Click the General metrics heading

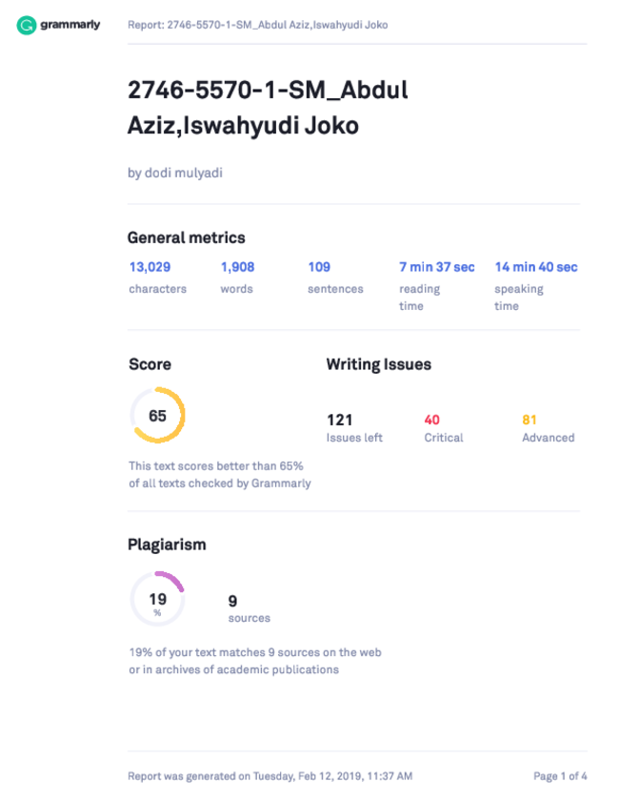click(187, 237)
